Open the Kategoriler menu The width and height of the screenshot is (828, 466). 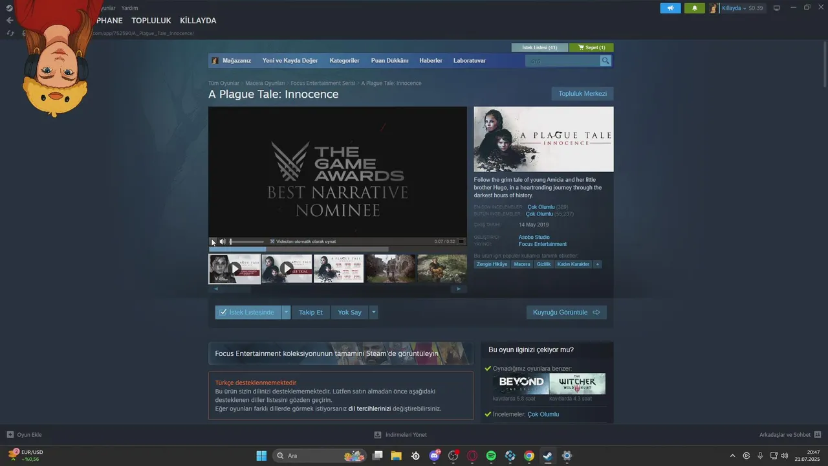tap(344, 61)
